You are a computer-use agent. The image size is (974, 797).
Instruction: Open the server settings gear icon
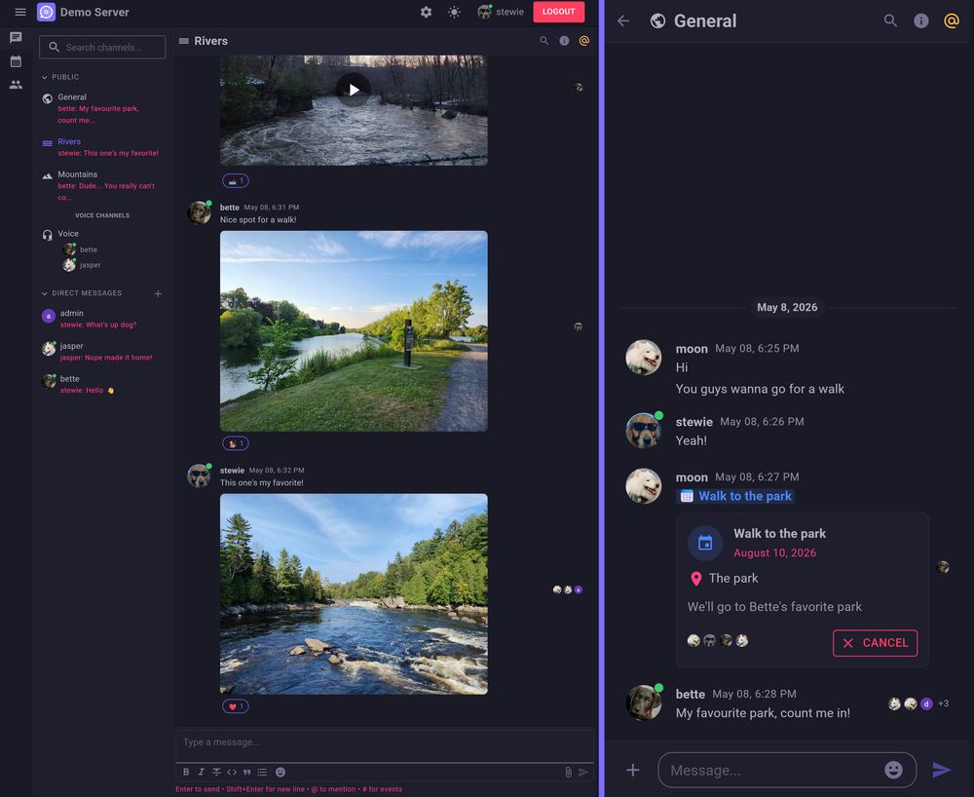(x=427, y=12)
